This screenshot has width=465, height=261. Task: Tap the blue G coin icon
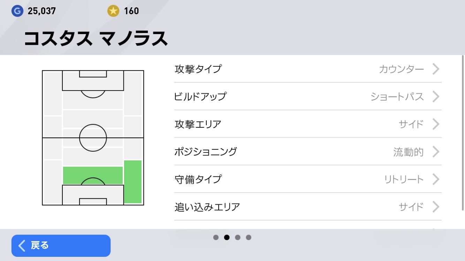(x=17, y=11)
